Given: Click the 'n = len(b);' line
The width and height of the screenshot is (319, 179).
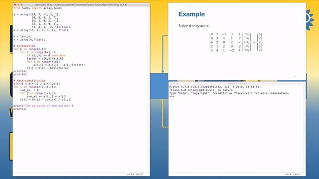Looking at the screenshot, I should [x=22, y=36].
